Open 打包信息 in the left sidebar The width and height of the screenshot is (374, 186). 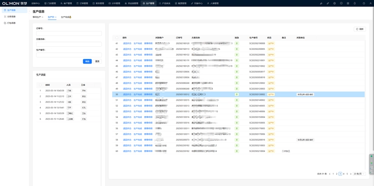(11, 23)
